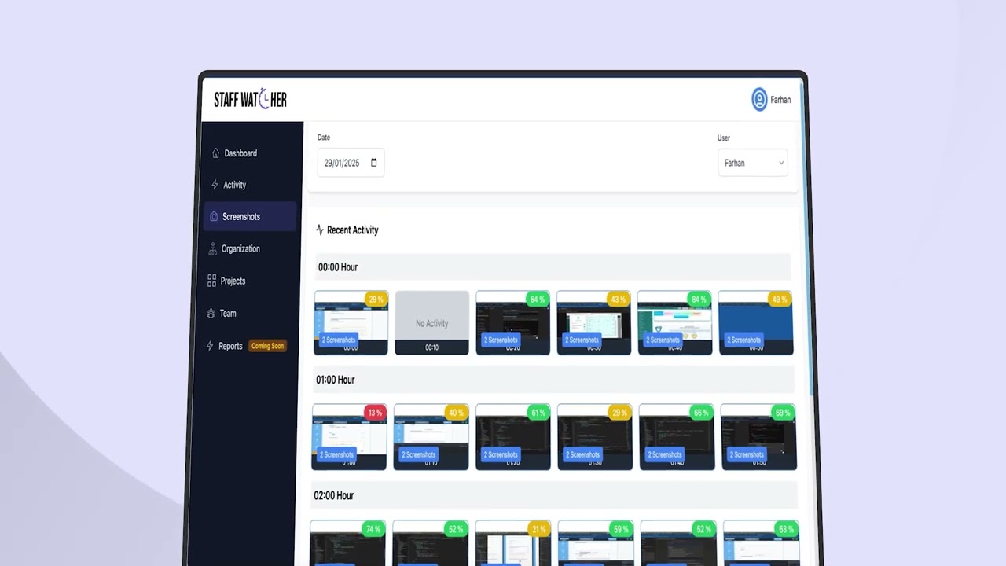Click the 00:00 Hour section header
The height and width of the screenshot is (566, 1006).
coord(553,267)
